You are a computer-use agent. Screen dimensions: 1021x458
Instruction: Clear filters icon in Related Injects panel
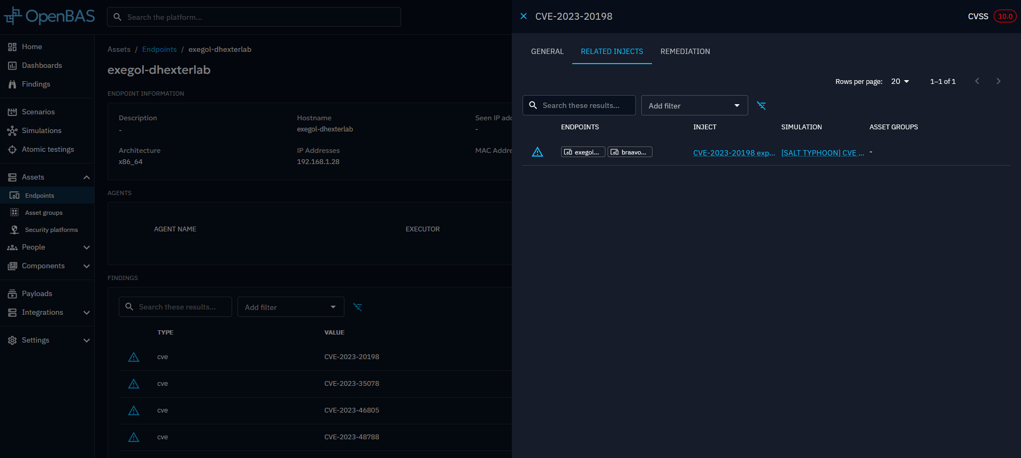pyautogui.click(x=762, y=106)
